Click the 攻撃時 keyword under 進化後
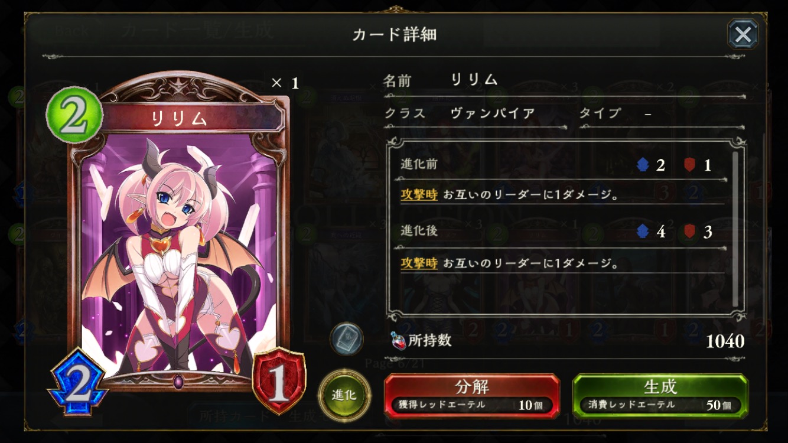This screenshot has width=788, height=443. [419, 263]
